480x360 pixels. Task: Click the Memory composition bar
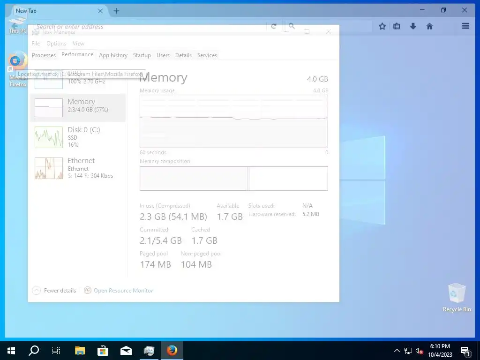pos(233,179)
